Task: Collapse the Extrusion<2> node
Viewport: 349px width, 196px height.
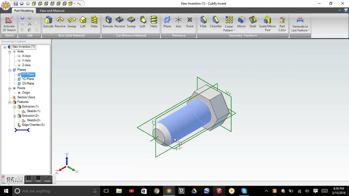Action: click(x=14, y=116)
